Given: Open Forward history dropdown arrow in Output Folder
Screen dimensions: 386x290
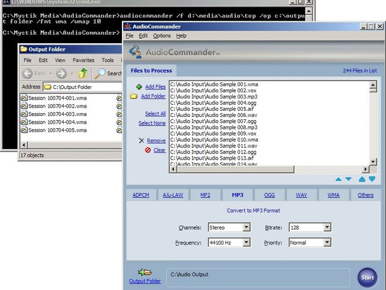Looking at the screenshot, I should 72,73.
